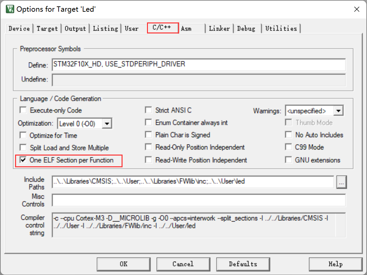
Task: Click the Misc Controls text field
Action: coord(198,200)
